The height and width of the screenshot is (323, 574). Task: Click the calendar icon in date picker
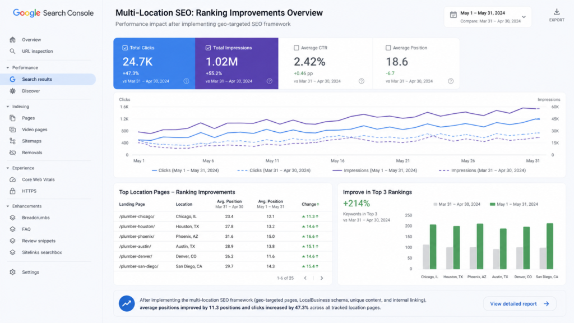(x=453, y=15)
